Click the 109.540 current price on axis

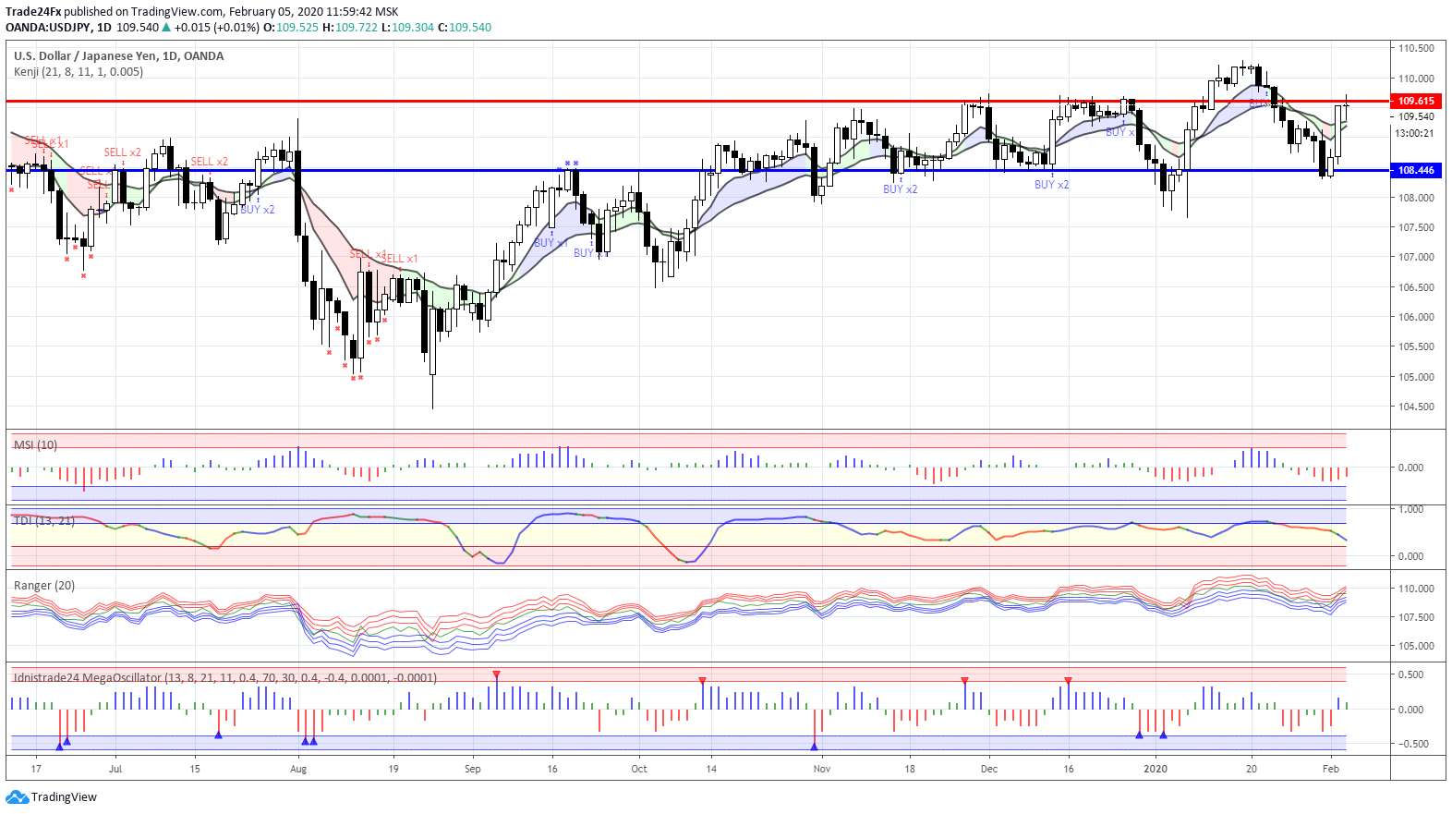(x=1416, y=116)
